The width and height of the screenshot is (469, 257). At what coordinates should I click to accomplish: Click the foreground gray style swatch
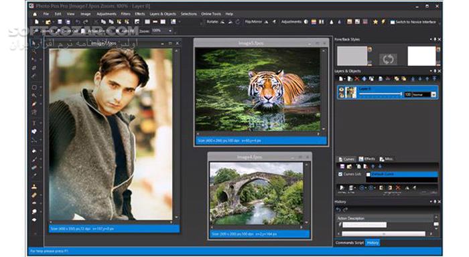click(x=352, y=56)
